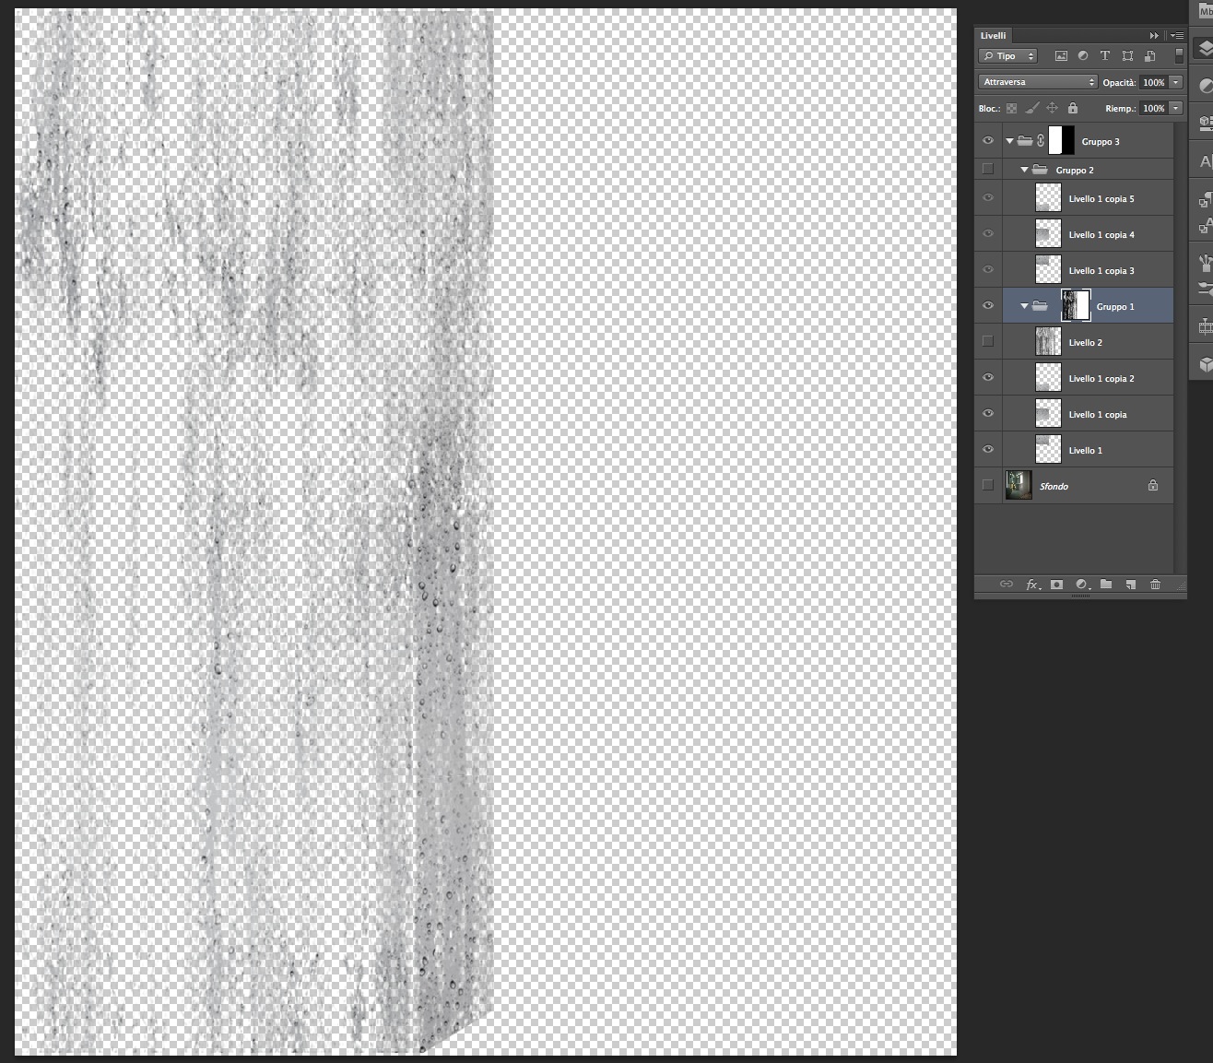This screenshot has height=1063, width=1213.
Task: Open the Layers panel flyout menu
Action: tap(1176, 35)
